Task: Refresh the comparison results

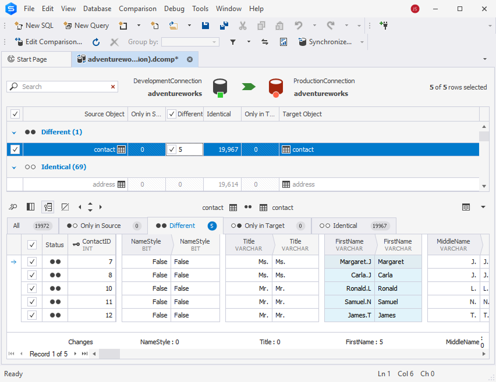Action: pyautogui.click(x=96, y=42)
